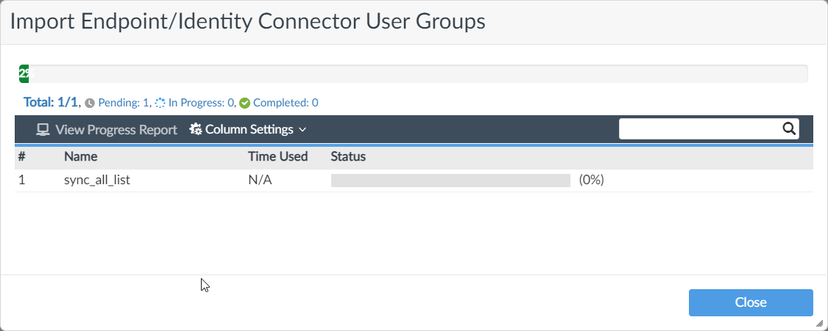Click the sync_all_list status progress bar

point(450,181)
